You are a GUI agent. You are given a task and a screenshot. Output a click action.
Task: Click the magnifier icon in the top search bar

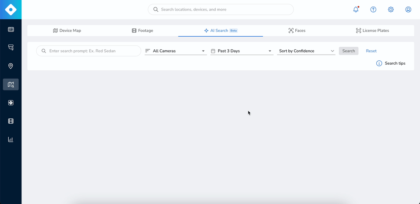click(156, 9)
